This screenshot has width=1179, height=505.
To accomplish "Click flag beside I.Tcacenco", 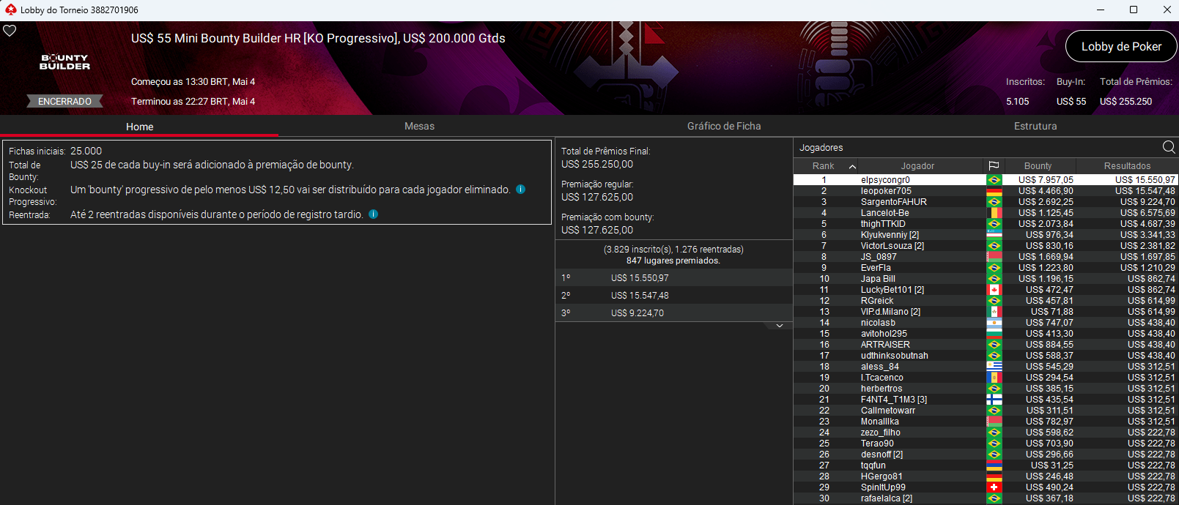I will pyautogui.click(x=994, y=378).
